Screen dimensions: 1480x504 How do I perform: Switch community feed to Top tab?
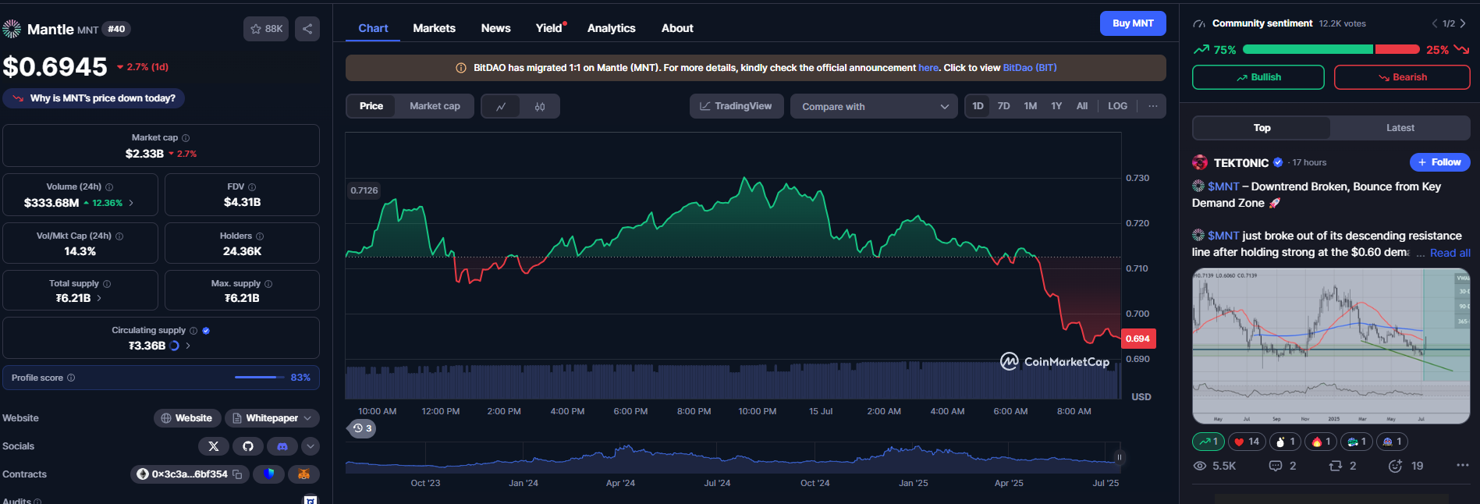(1262, 128)
